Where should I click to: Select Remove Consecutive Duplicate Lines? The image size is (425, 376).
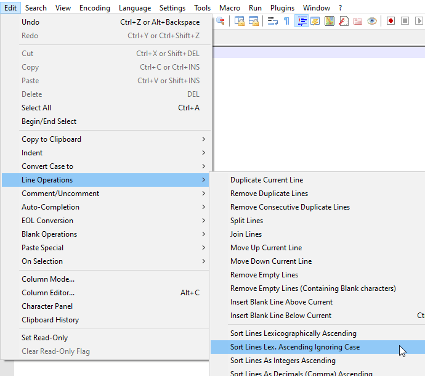[x=318, y=207]
